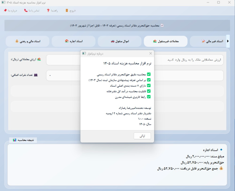Click the app icon in the dialog title bar
Screen dimensions: 235x191
click(x=84, y=53)
